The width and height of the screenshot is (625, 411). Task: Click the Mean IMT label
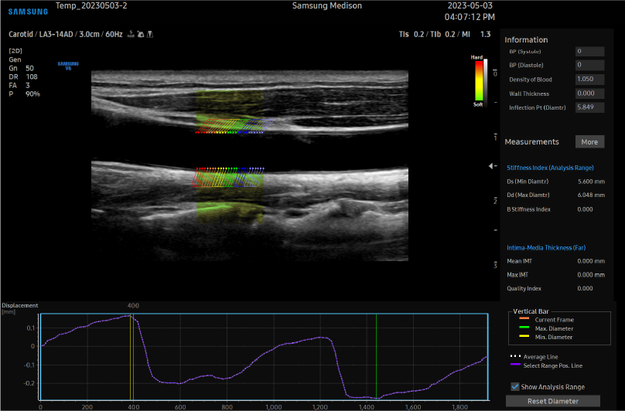[519, 261]
